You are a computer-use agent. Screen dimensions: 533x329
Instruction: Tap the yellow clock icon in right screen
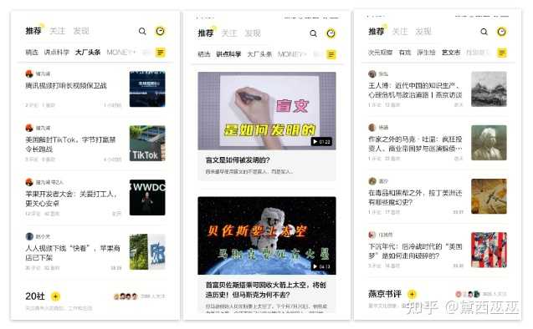[502, 32]
